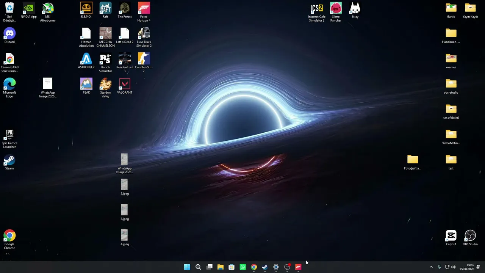Select the MECCHA CHAMELEON icon
Image resolution: width=485 pixels, height=273 pixels.
105,38
